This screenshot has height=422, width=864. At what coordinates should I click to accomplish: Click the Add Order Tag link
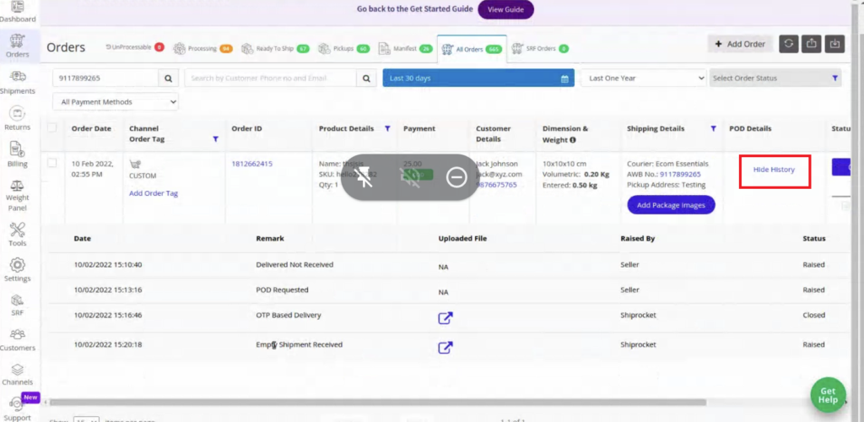pyautogui.click(x=154, y=193)
